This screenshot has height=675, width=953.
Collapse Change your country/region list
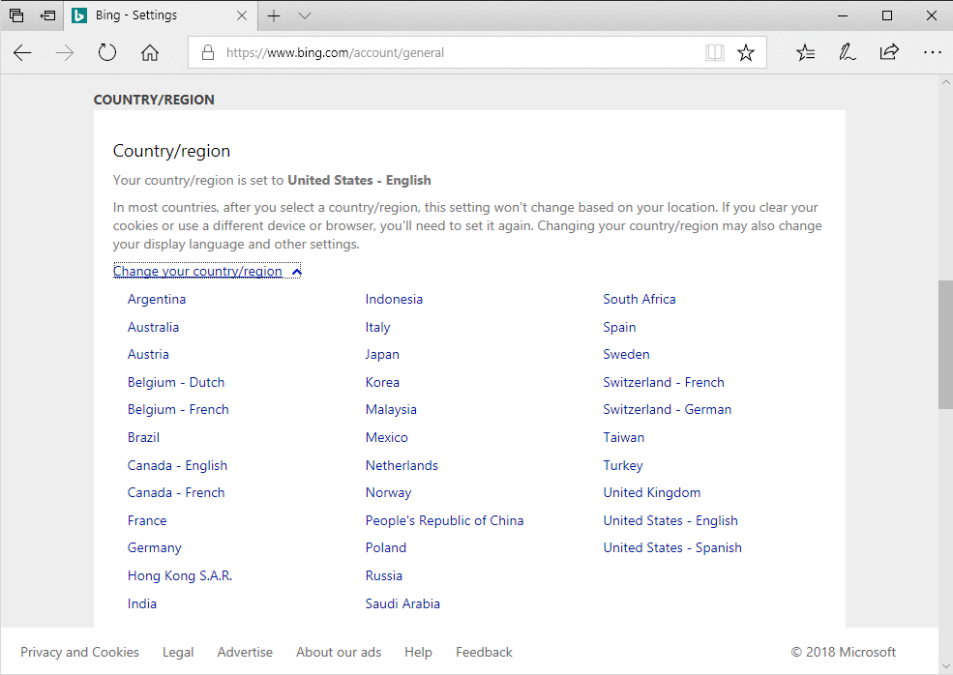(207, 271)
